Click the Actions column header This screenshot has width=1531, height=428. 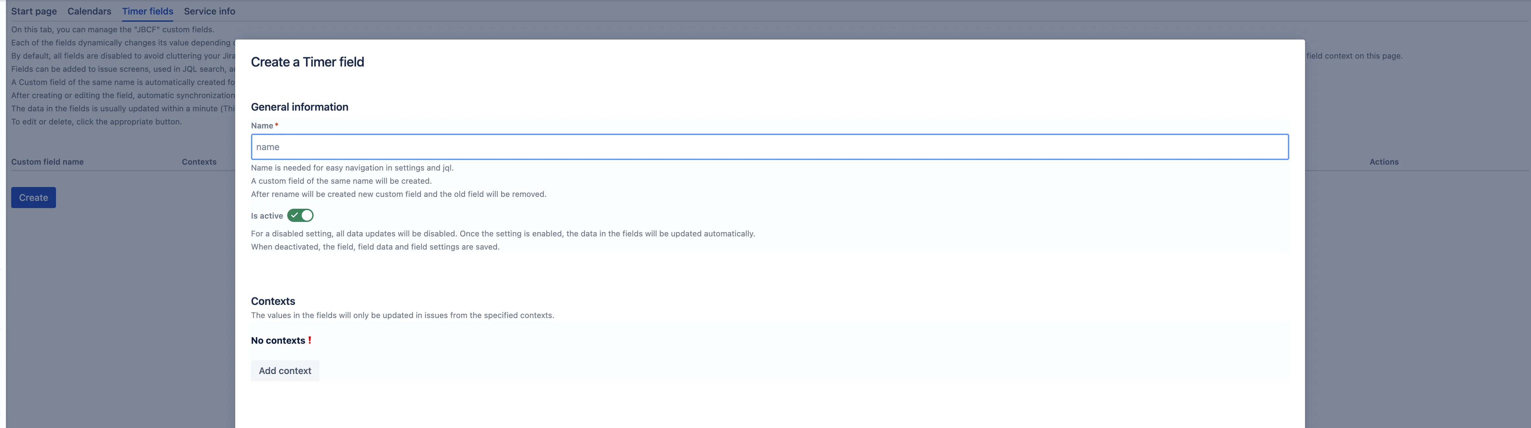pyautogui.click(x=1384, y=162)
